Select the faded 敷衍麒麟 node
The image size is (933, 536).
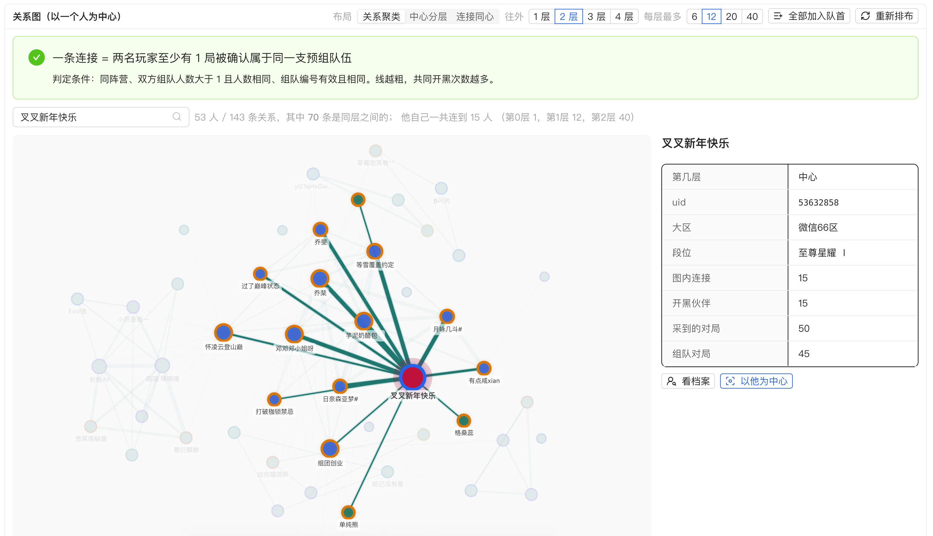click(186, 437)
